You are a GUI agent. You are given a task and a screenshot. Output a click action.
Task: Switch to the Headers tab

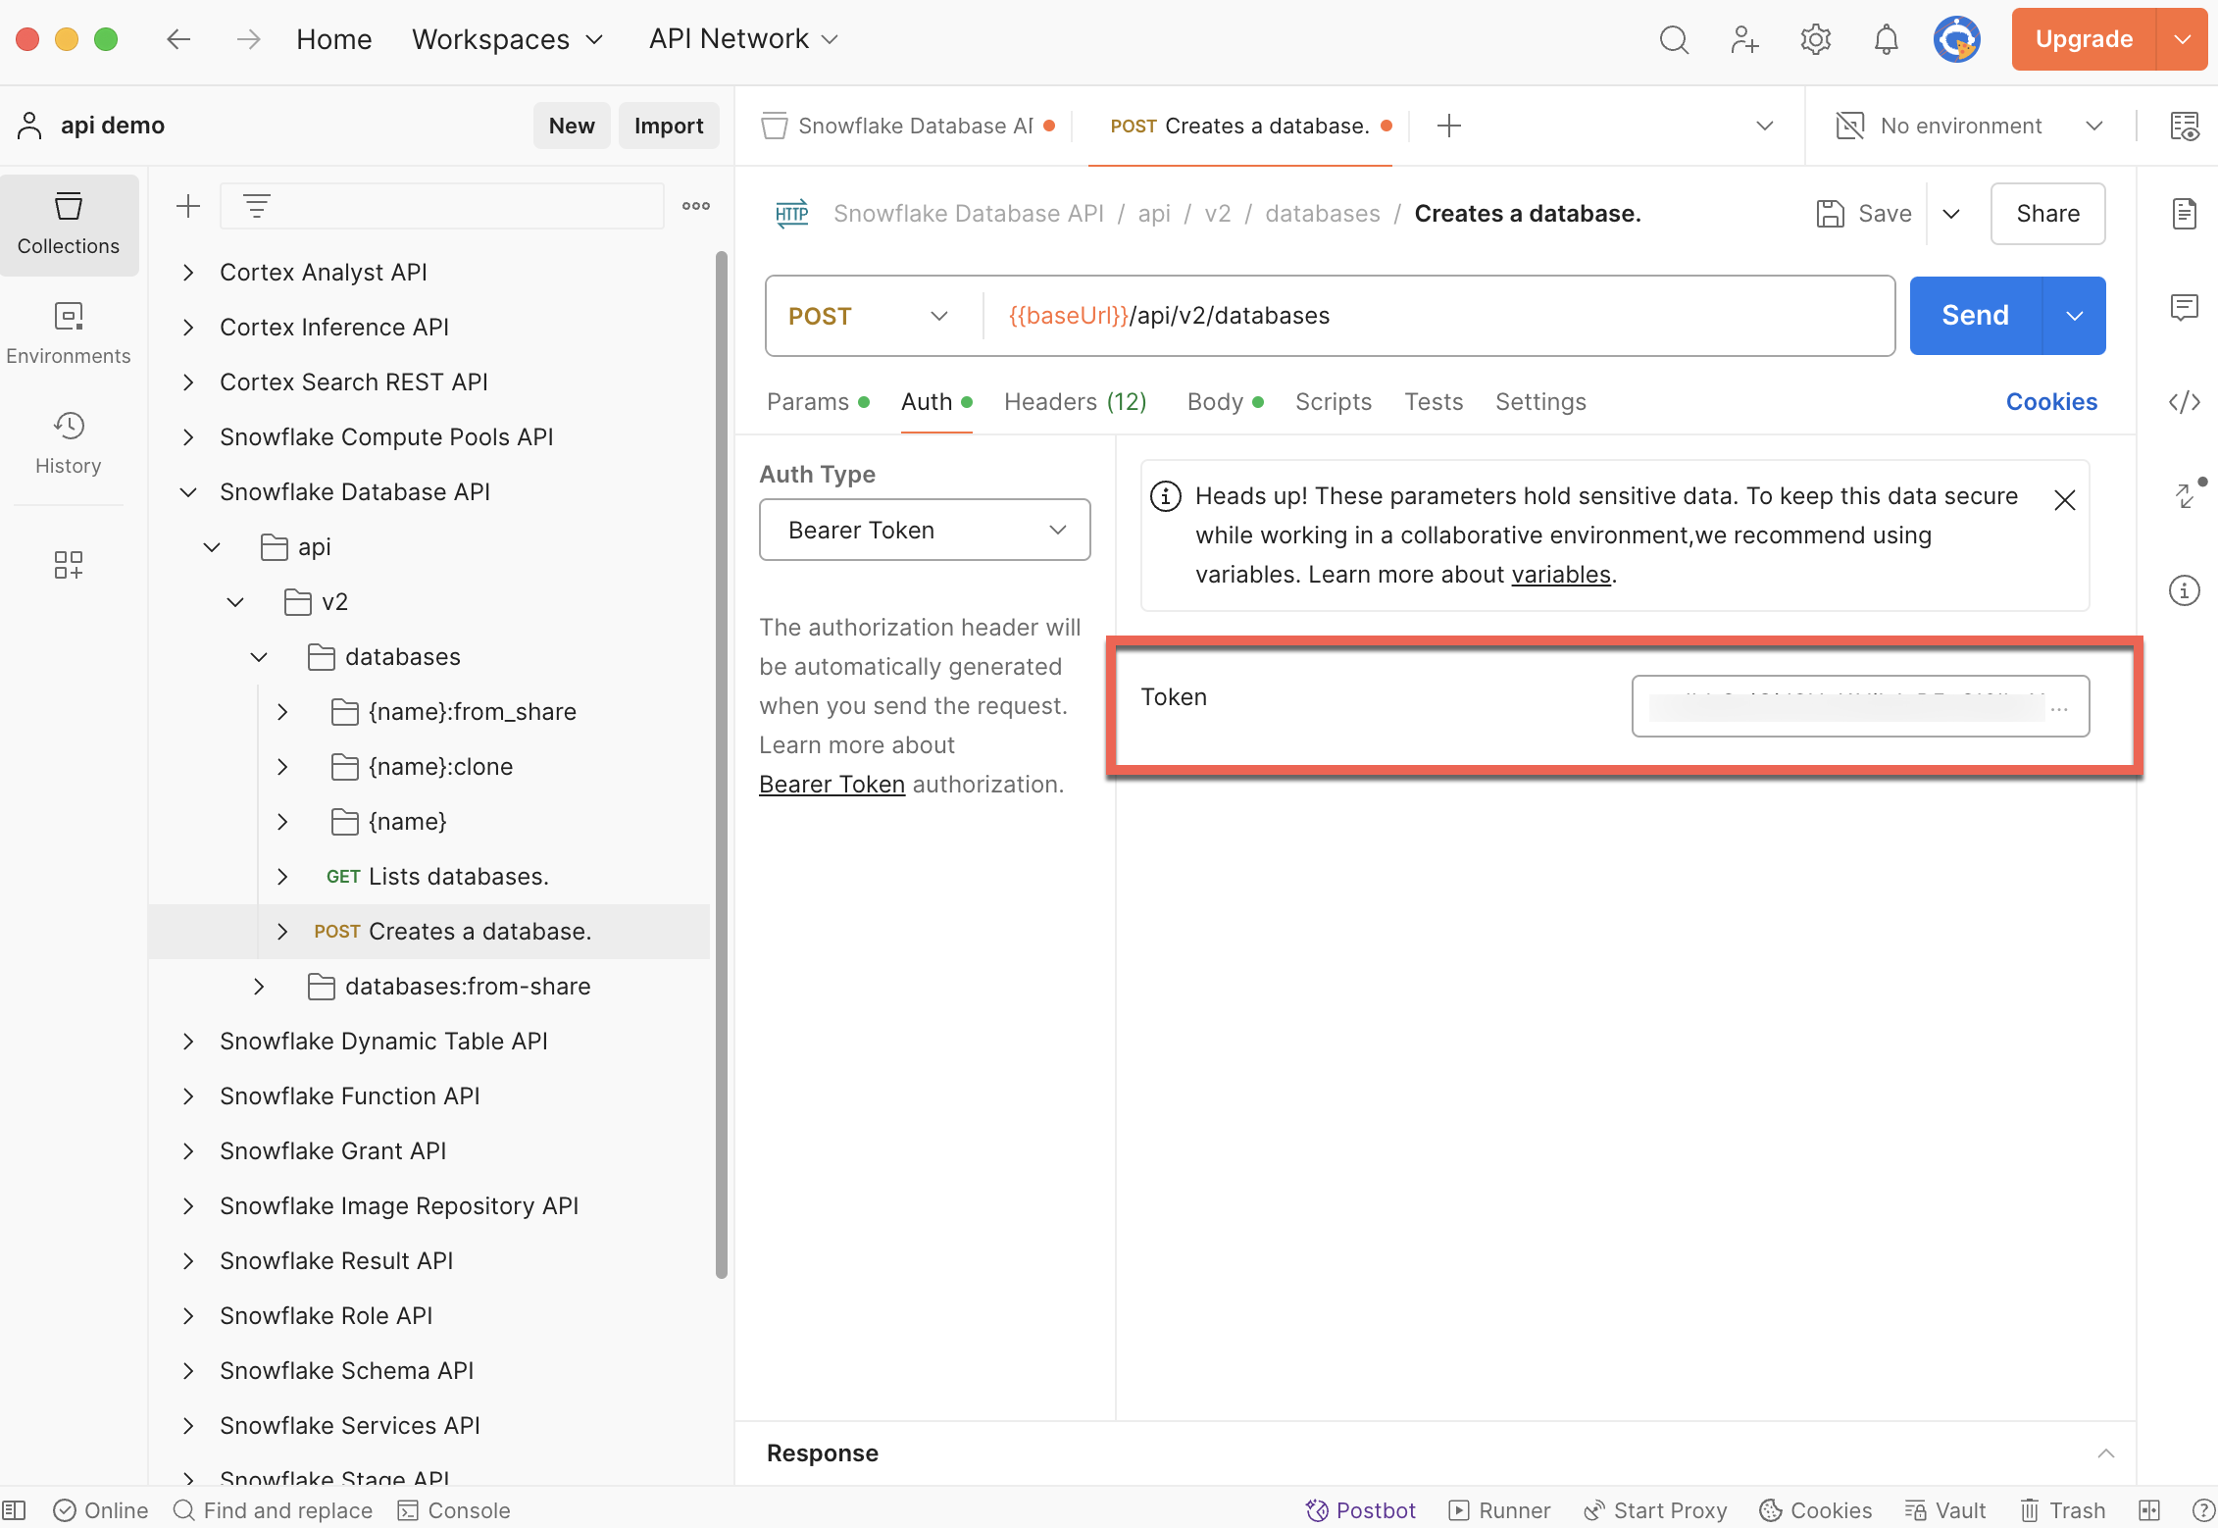1075,402
